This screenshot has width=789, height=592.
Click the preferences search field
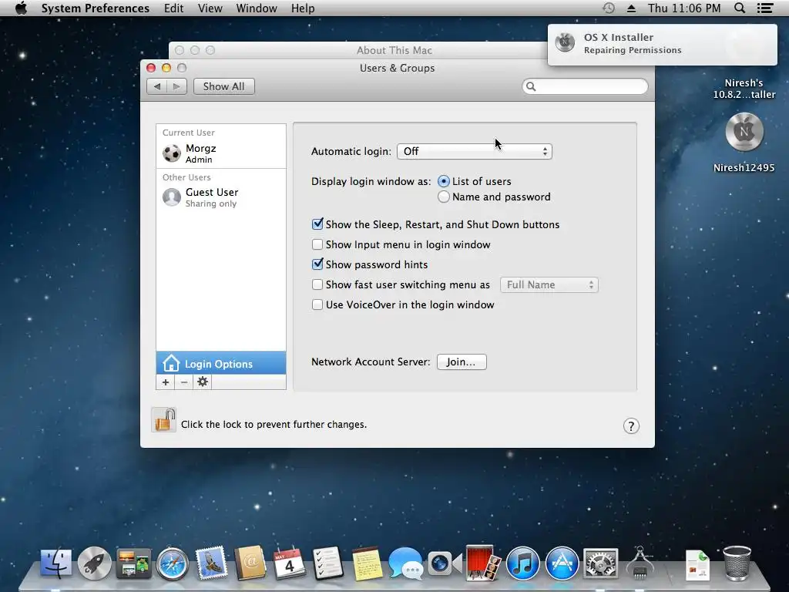point(586,86)
